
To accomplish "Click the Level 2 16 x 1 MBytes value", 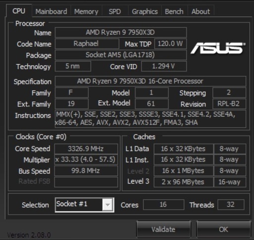I will (184, 171).
